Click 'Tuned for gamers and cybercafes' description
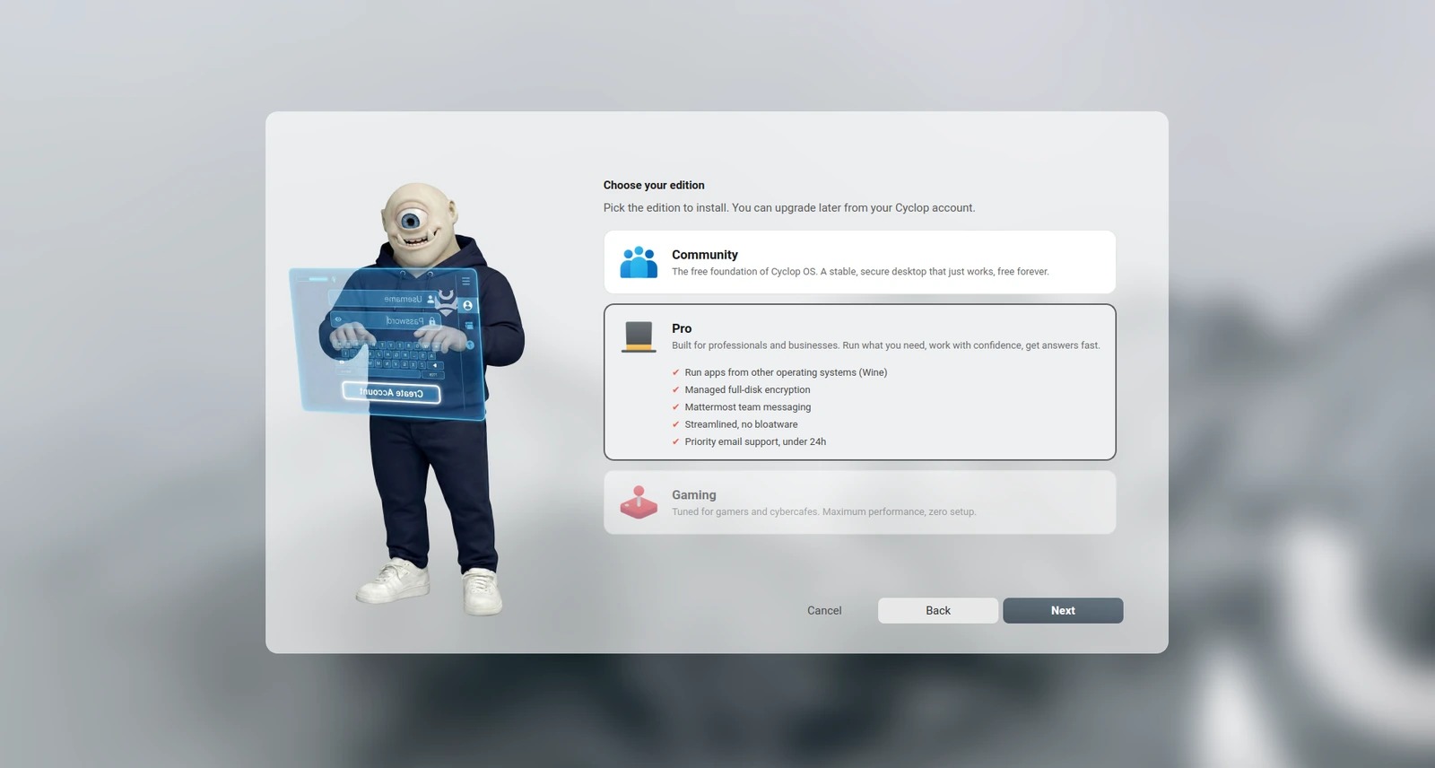The image size is (1435, 768). pyautogui.click(x=823, y=511)
